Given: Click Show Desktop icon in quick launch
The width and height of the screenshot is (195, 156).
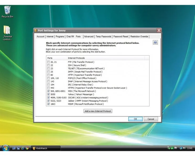Looking at the screenshot, I should click(x=14, y=148).
